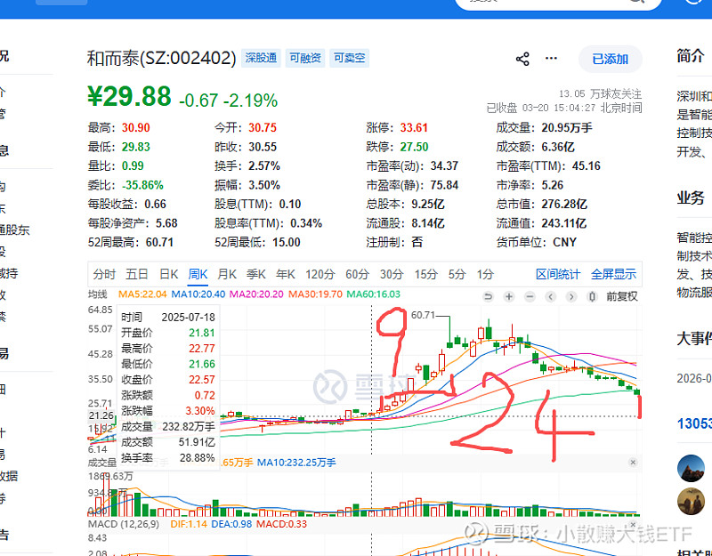
Task: Click the MA20:20.20 indicator label
Action: [256, 294]
